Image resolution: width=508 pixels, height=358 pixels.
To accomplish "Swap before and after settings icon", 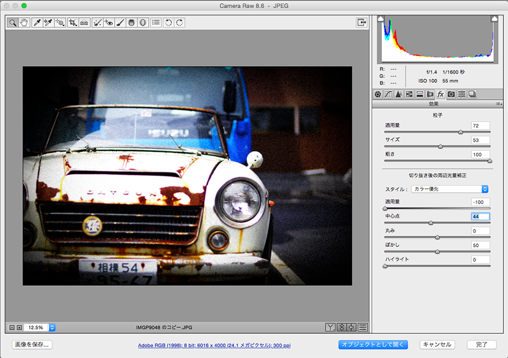I will click(341, 327).
